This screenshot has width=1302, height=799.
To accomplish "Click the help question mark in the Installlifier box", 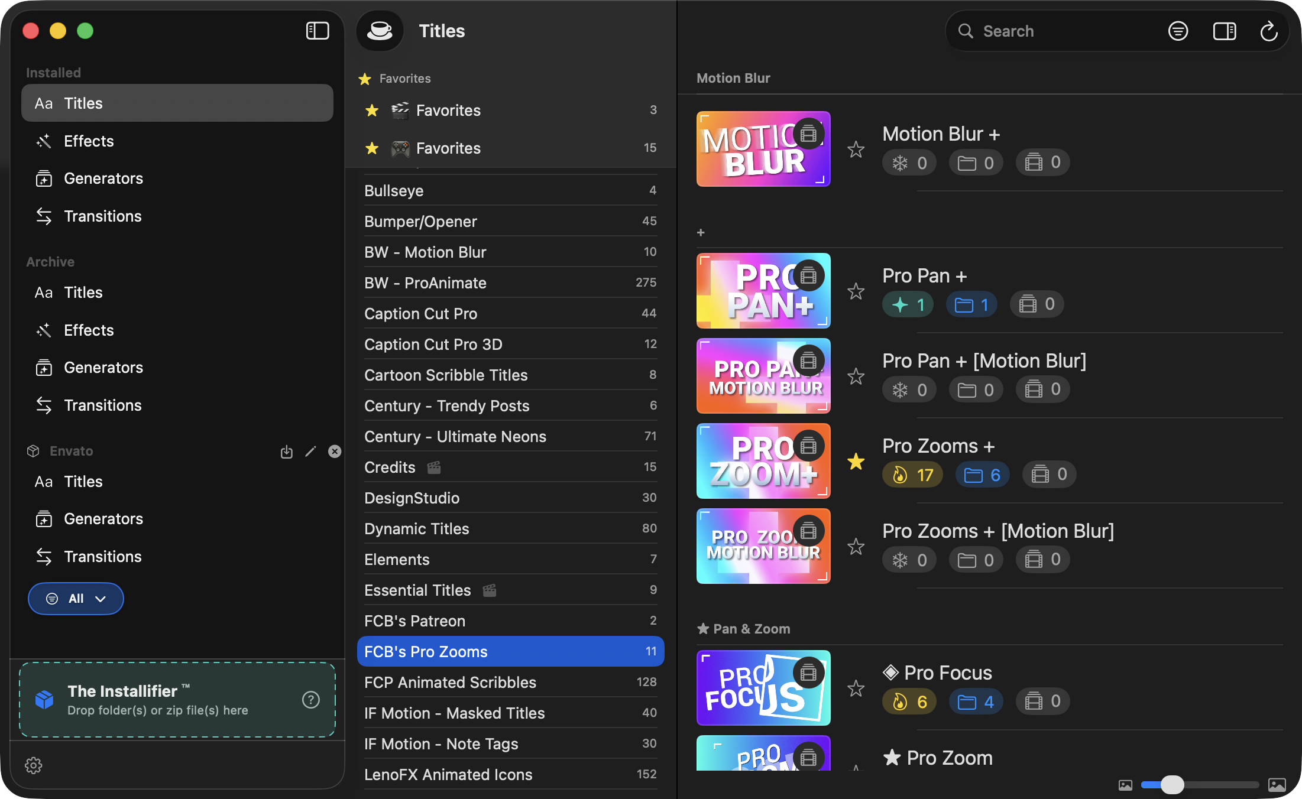I will (310, 700).
